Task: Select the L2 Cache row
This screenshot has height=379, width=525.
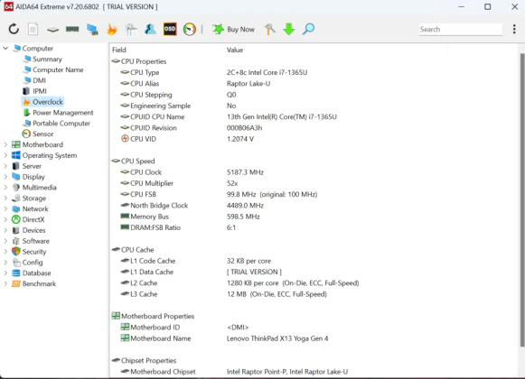Action: [x=314, y=283]
